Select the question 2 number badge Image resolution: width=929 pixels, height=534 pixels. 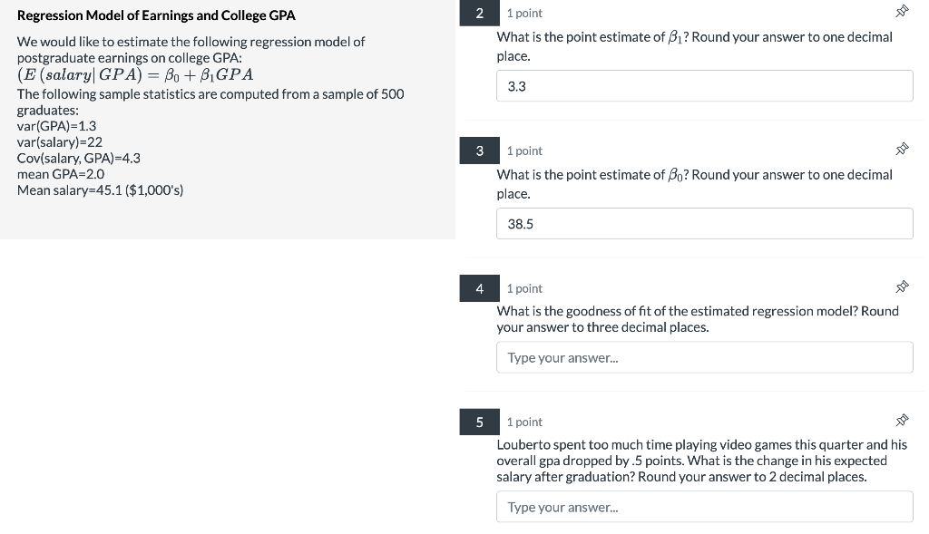click(x=479, y=13)
